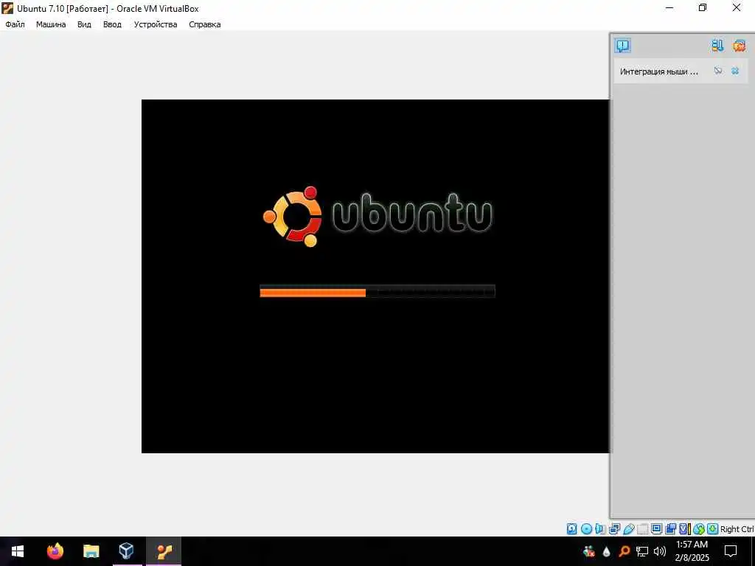This screenshot has width=755, height=566.
Task: Click the Right Ctrl host key label
Action: (x=737, y=529)
